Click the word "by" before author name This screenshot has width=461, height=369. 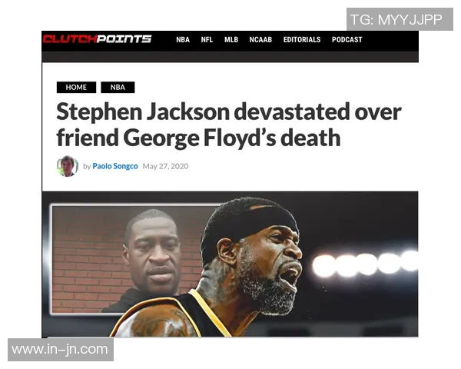pyautogui.click(x=87, y=167)
